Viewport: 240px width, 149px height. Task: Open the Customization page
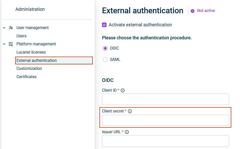[x=29, y=68]
